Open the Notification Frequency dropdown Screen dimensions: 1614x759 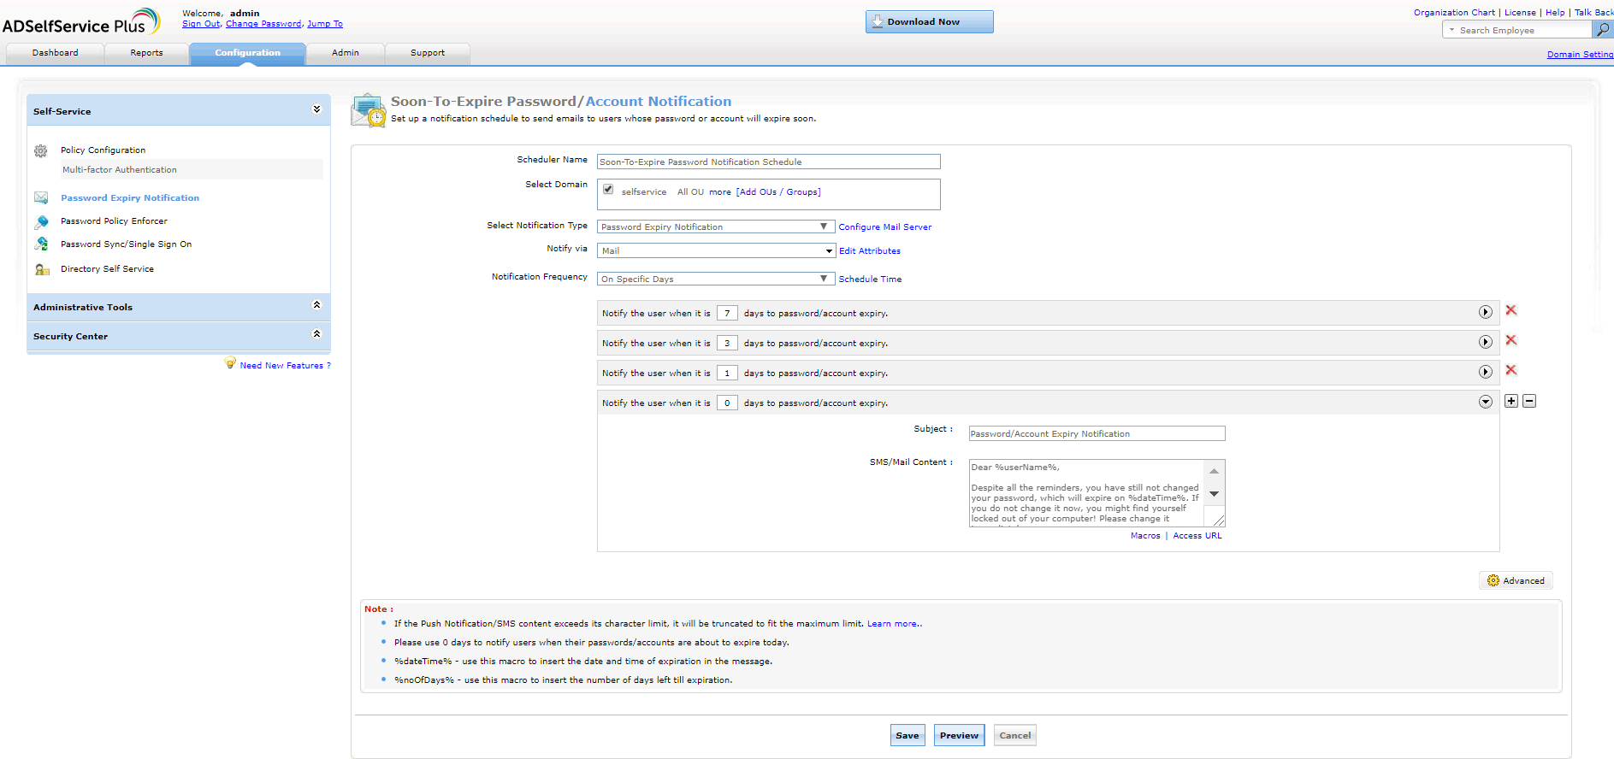(x=715, y=279)
